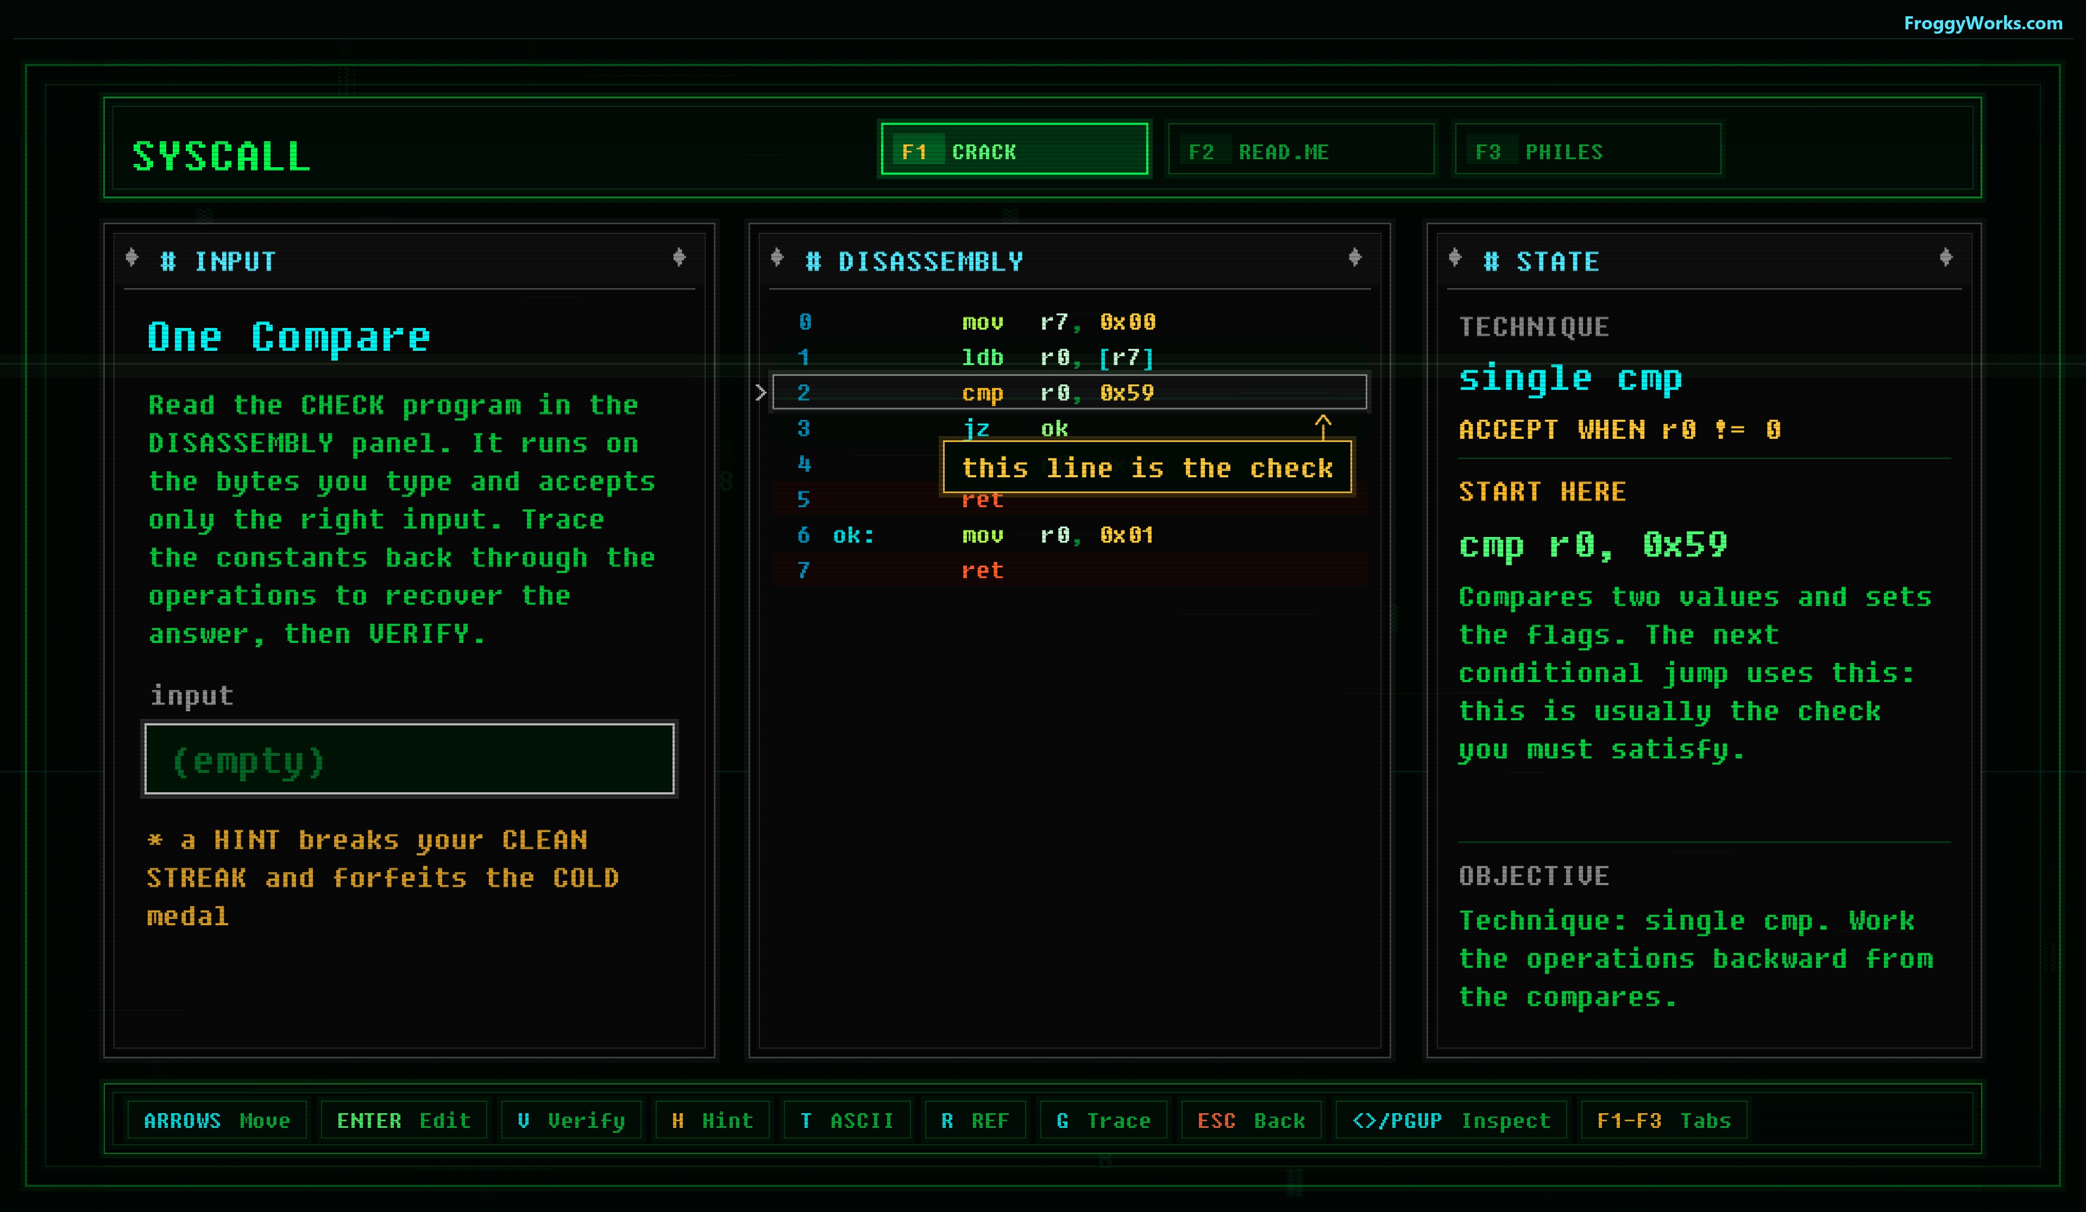Select disassembly line 7 ret
Viewport: 2086px width, 1212px height.
[1070, 571]
